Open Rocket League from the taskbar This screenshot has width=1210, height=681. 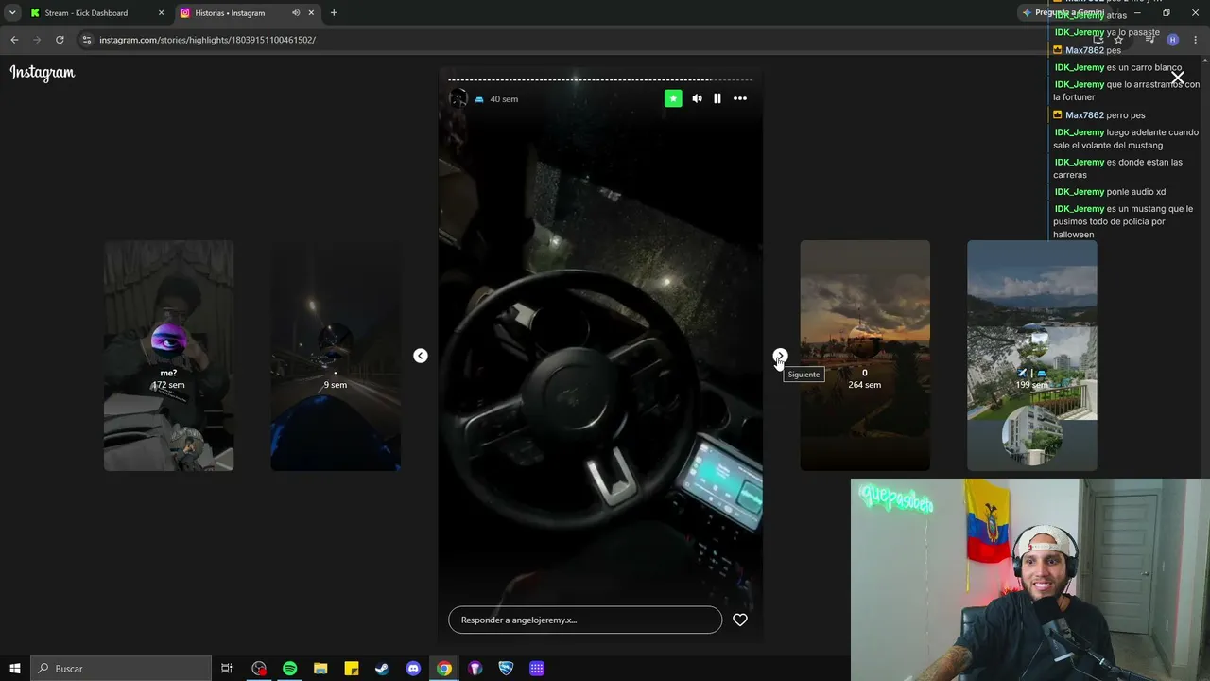[x=506, y=669]
